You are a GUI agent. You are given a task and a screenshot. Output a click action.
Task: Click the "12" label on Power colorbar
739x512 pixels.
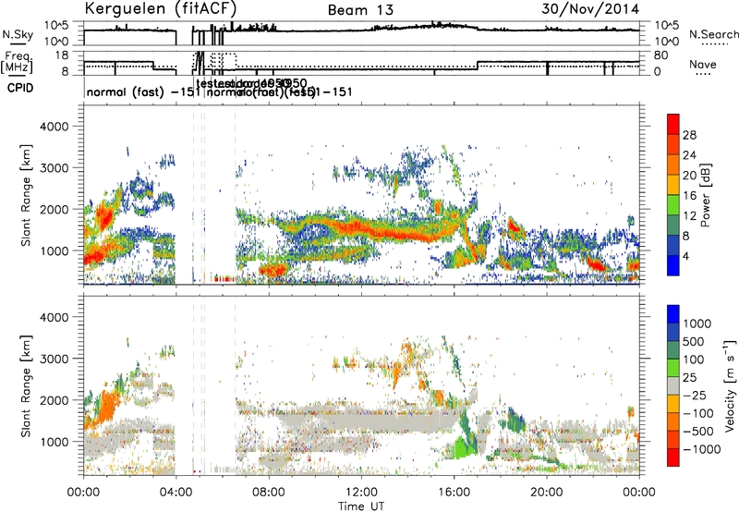pos(689,216)
